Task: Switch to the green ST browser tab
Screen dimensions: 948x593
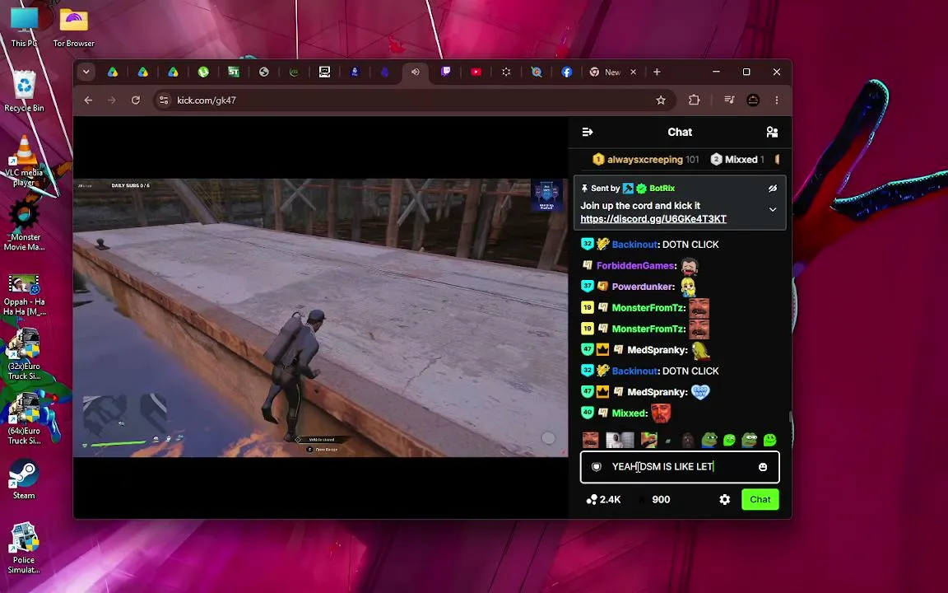Action: tap(234, 72)
